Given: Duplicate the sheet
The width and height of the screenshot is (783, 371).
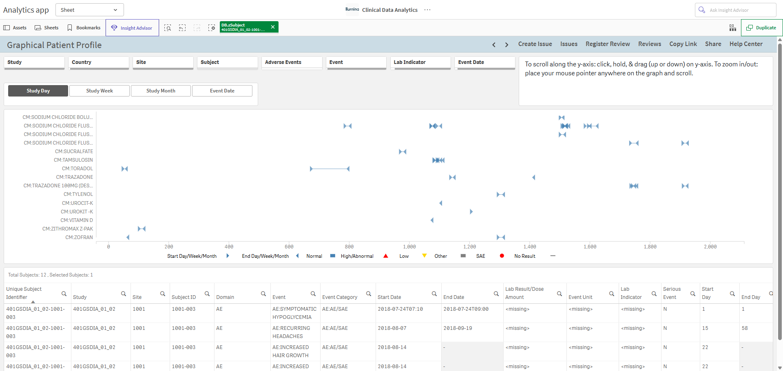Looking at the screenshot, I should (x=761, y=28).
